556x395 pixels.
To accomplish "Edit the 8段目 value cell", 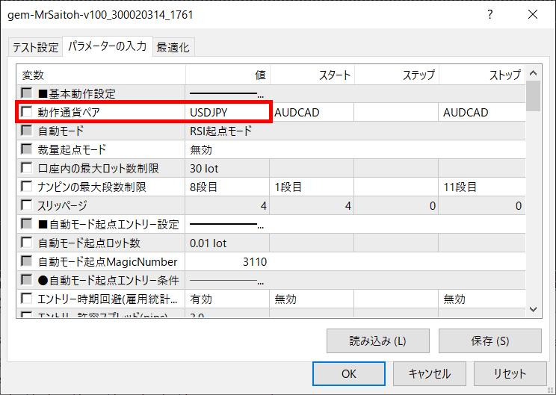I will tap(228, 187).
